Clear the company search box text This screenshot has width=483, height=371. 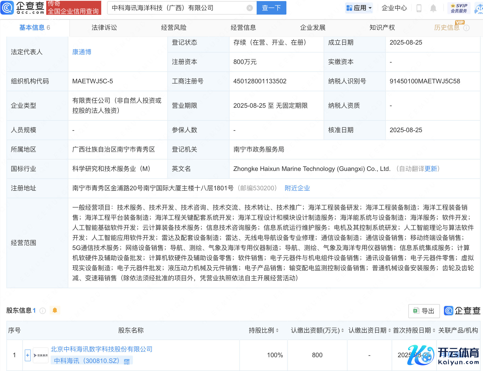pyautogui.click(x=249, y=8)
